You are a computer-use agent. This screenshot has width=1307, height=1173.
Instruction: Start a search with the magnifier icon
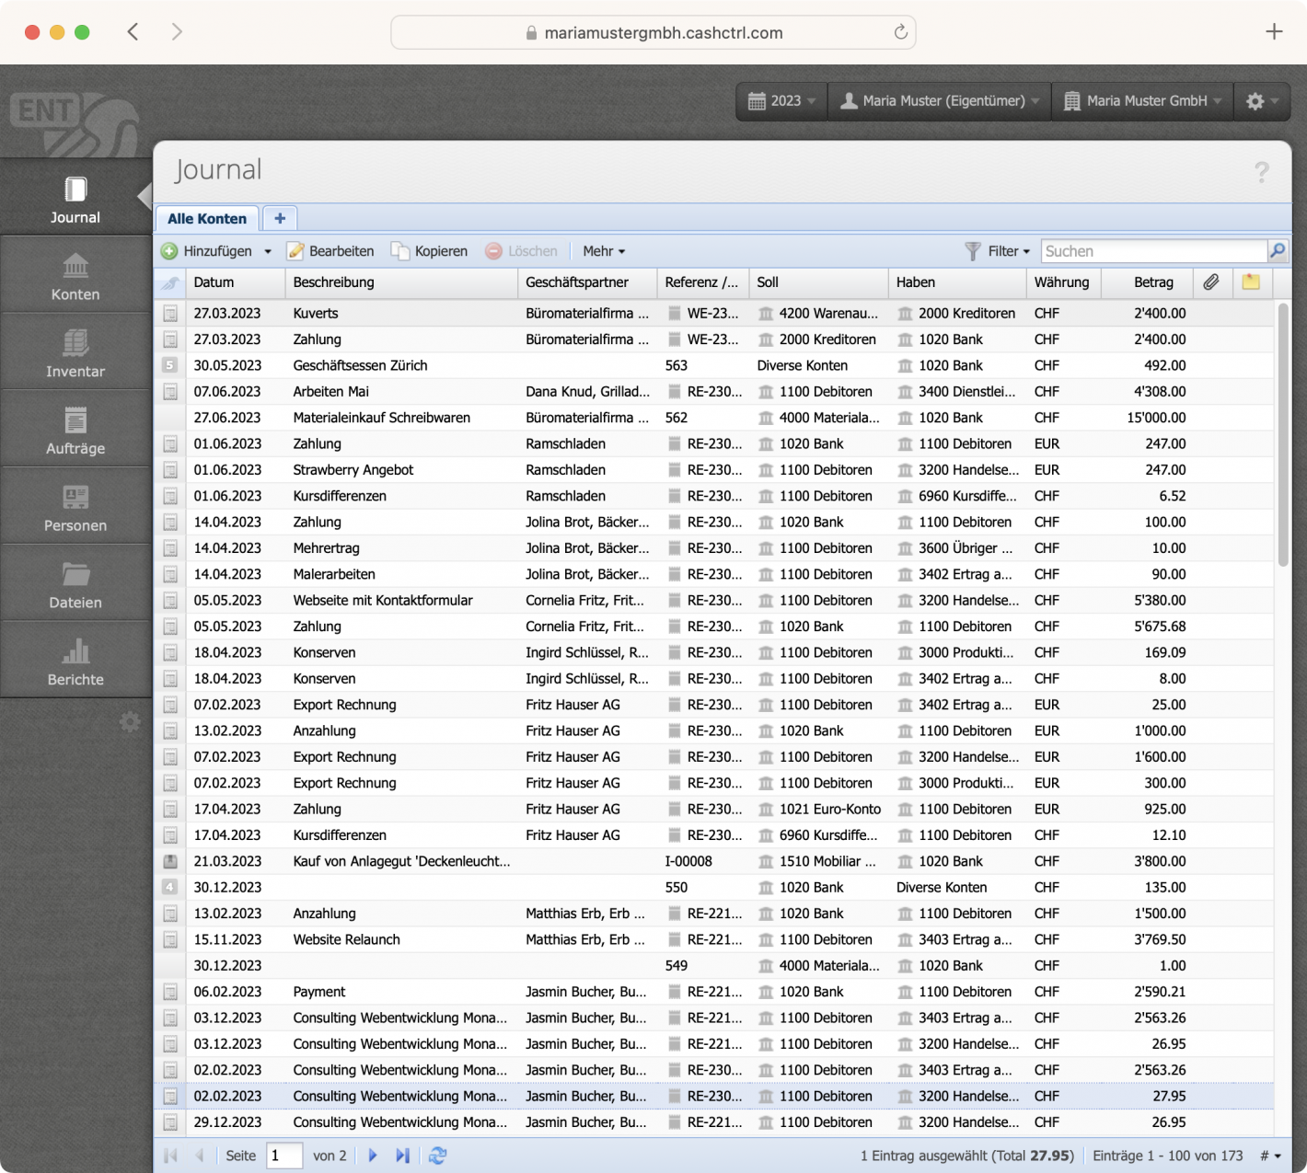click(1278, 250)
